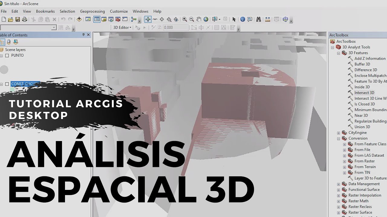
Task: Select the Set Observer tool
Action: pyautogui.click(x=176, y=19)
